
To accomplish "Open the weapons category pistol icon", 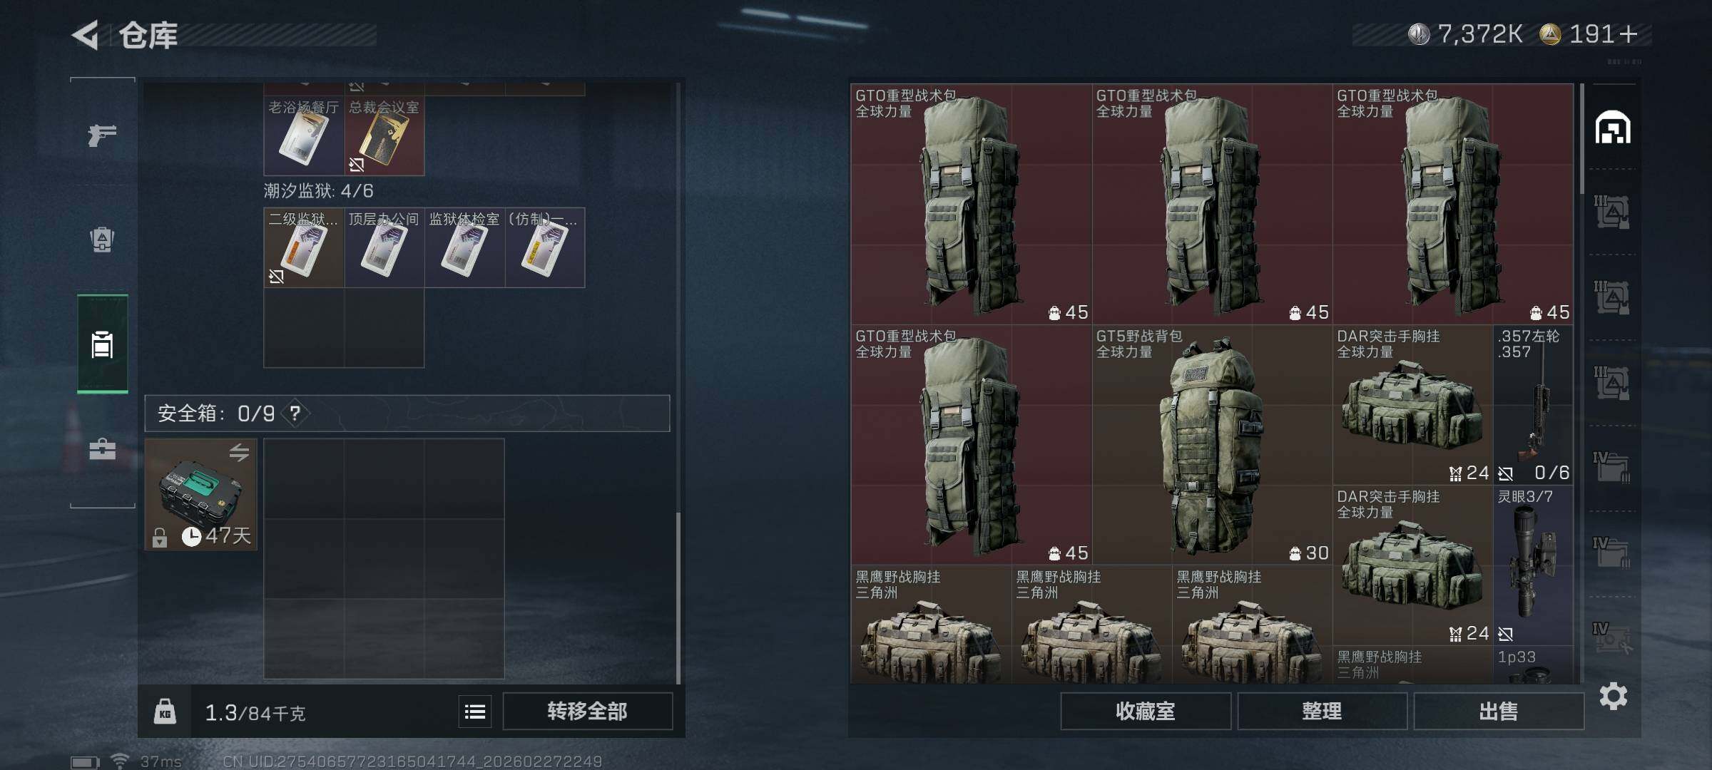I will tap(102, 134).
